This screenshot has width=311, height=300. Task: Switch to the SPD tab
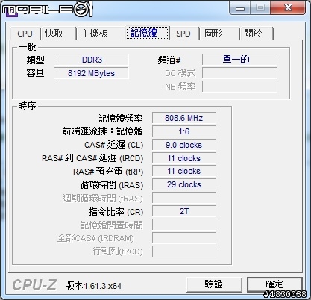183,34
